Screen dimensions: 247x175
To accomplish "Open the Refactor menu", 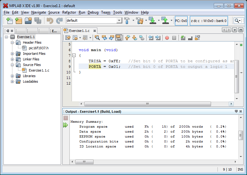I will [69, 12].
